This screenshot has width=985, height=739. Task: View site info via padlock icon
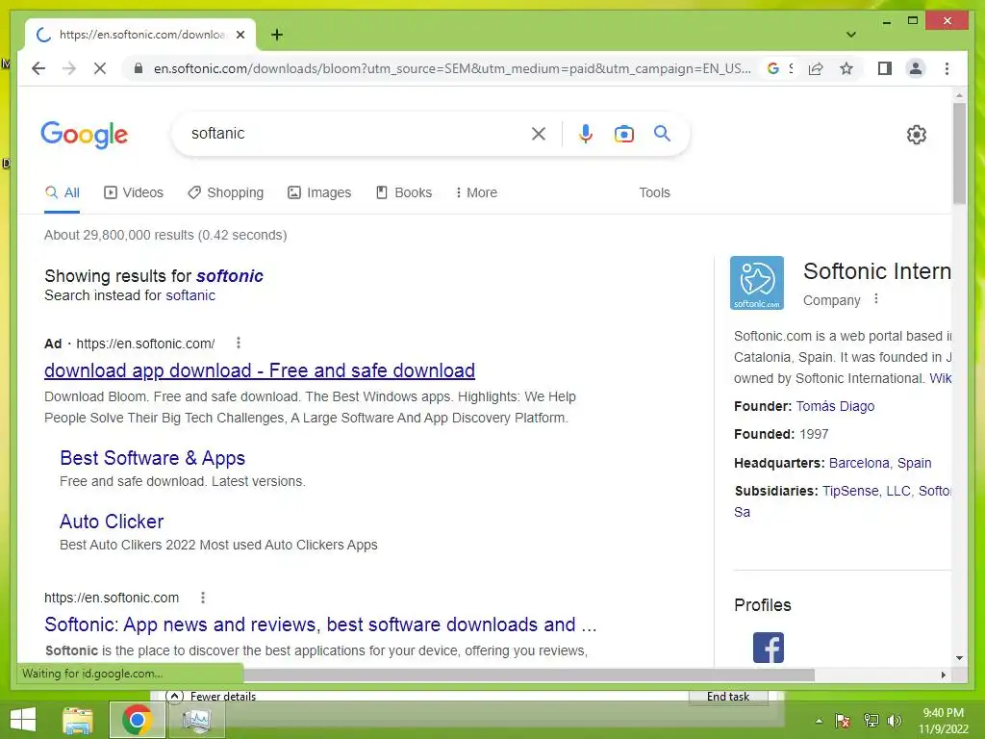(x=139, y=68)
